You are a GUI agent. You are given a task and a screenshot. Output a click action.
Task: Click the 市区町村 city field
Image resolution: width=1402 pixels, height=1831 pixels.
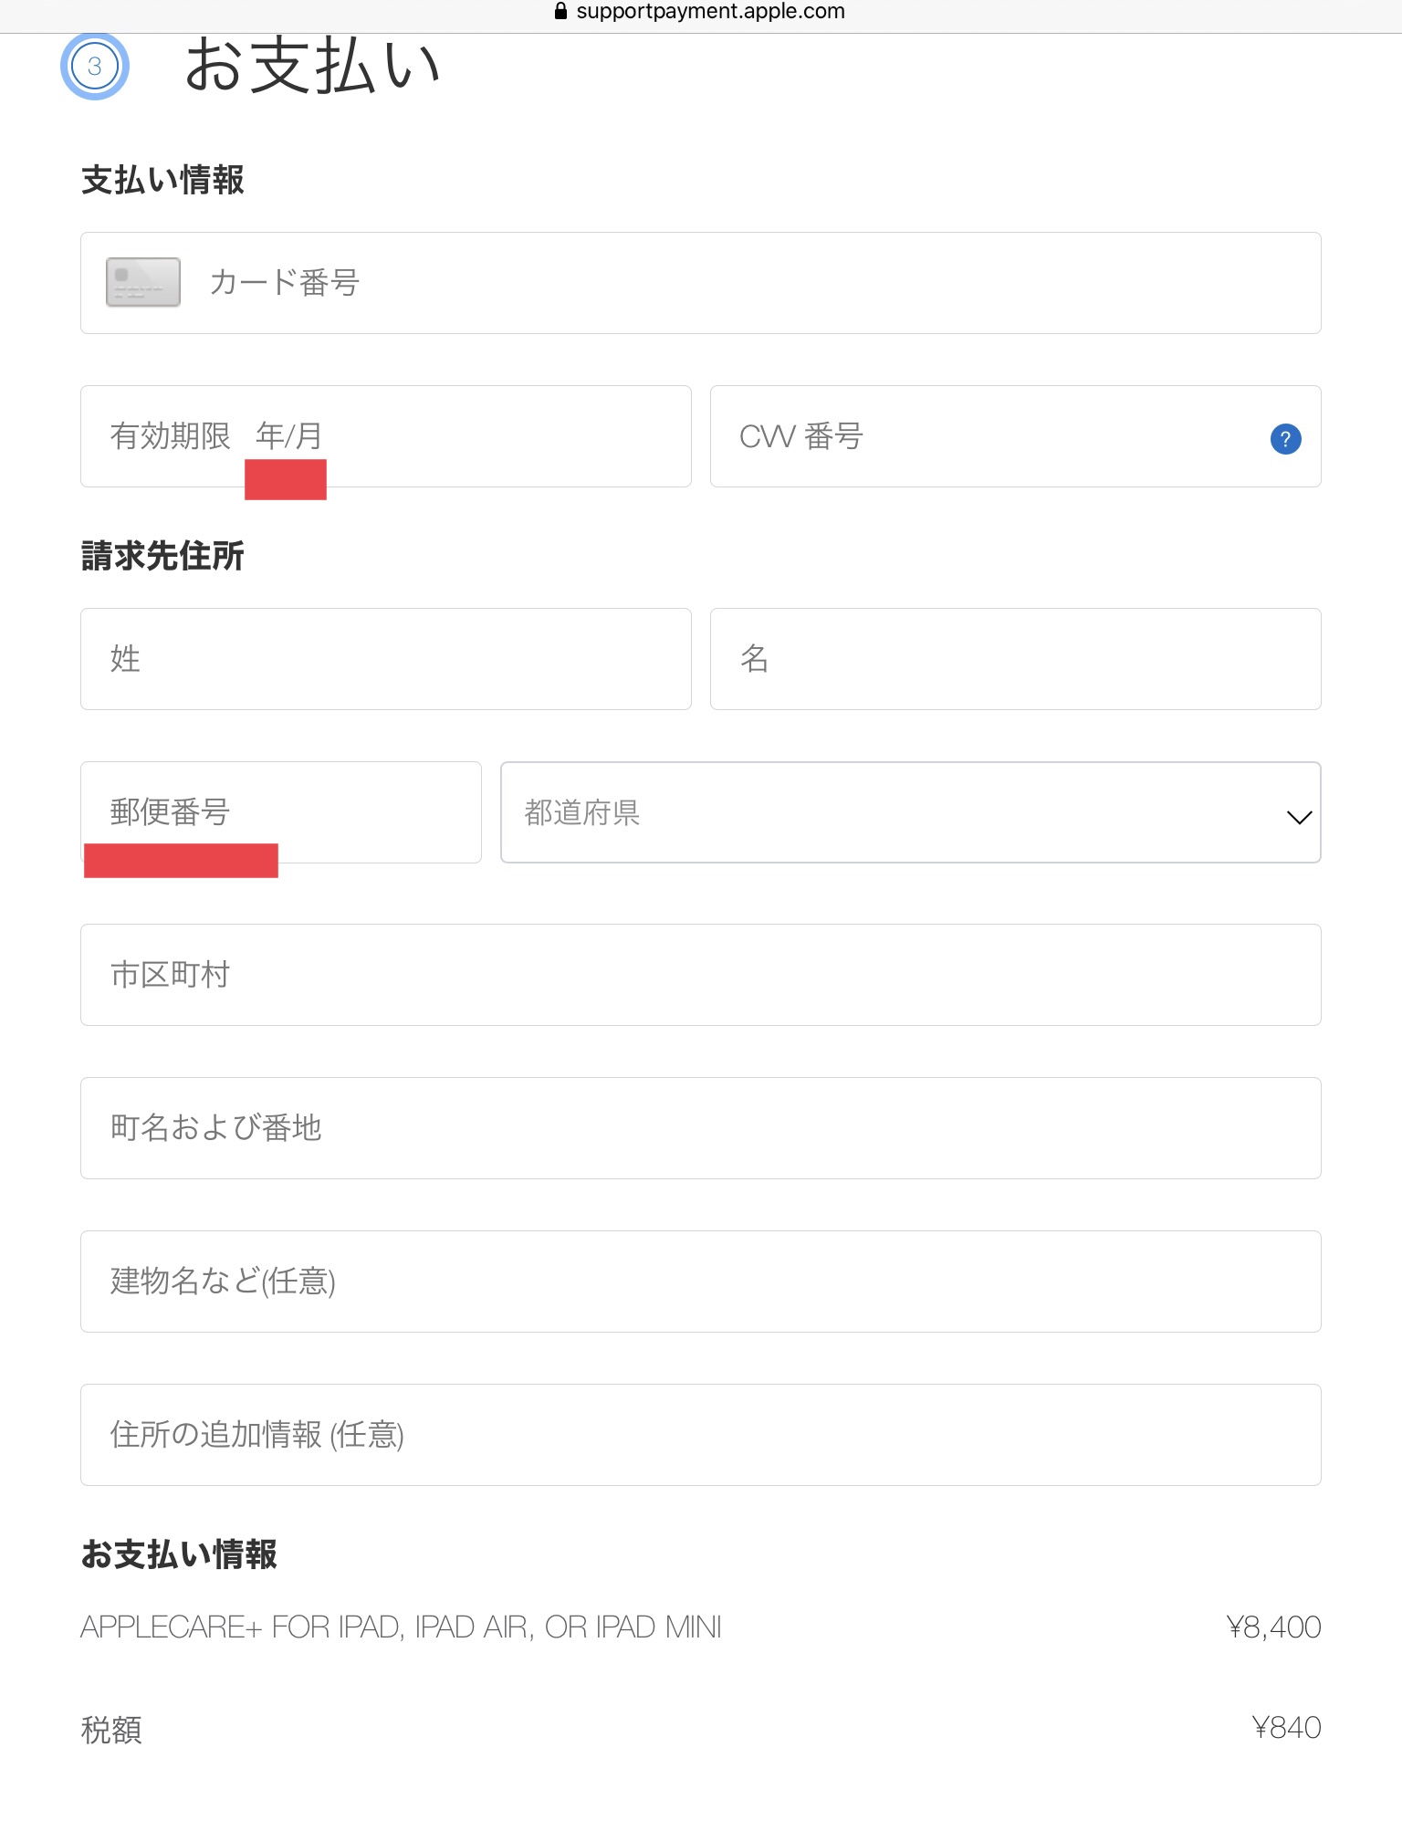click(701, 975)
